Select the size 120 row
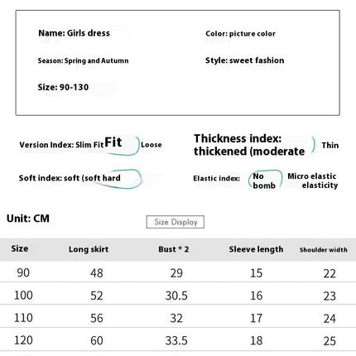Image resolution: width=356 pixels, height=356 pixels. point(178,339)
